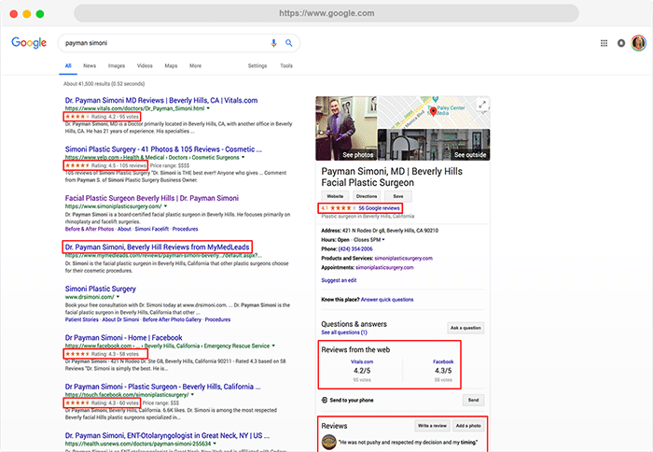Viewport: 653px width, 452px height.
Task: Click the map thumbnail in knowledge panel
Action: [x=434, y=112]
